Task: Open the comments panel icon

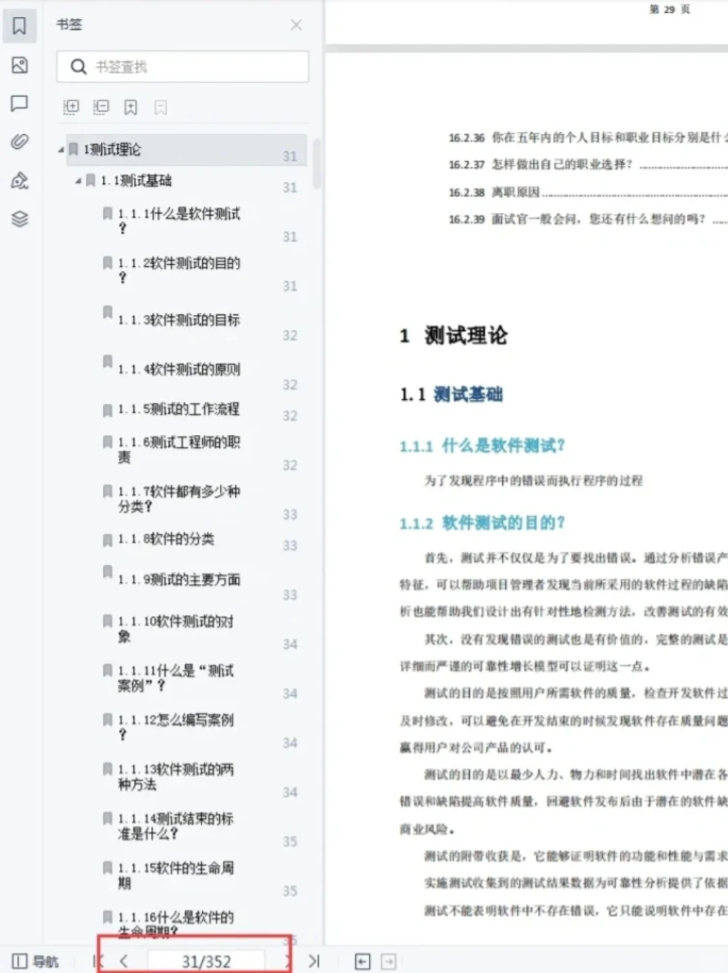Action: (20, 102)
